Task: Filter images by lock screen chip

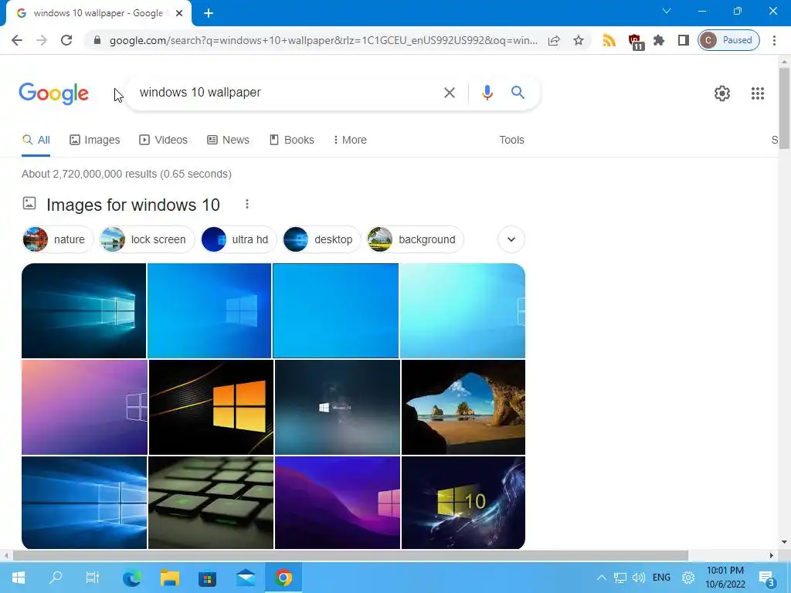Action: [x=147, y=239]
